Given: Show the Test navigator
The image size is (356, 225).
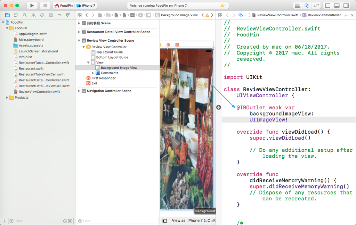Looking at the screenshot, I should (42, 15).
